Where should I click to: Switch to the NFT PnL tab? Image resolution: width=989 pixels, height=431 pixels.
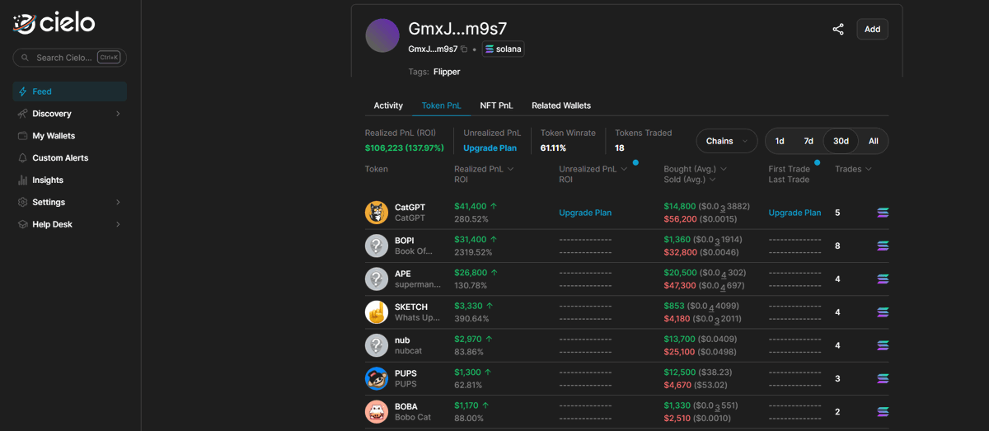(x=496, y=105)
